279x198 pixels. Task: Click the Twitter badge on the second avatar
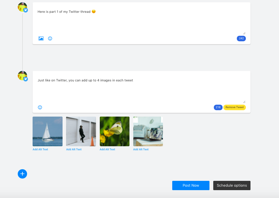[26, 79]
